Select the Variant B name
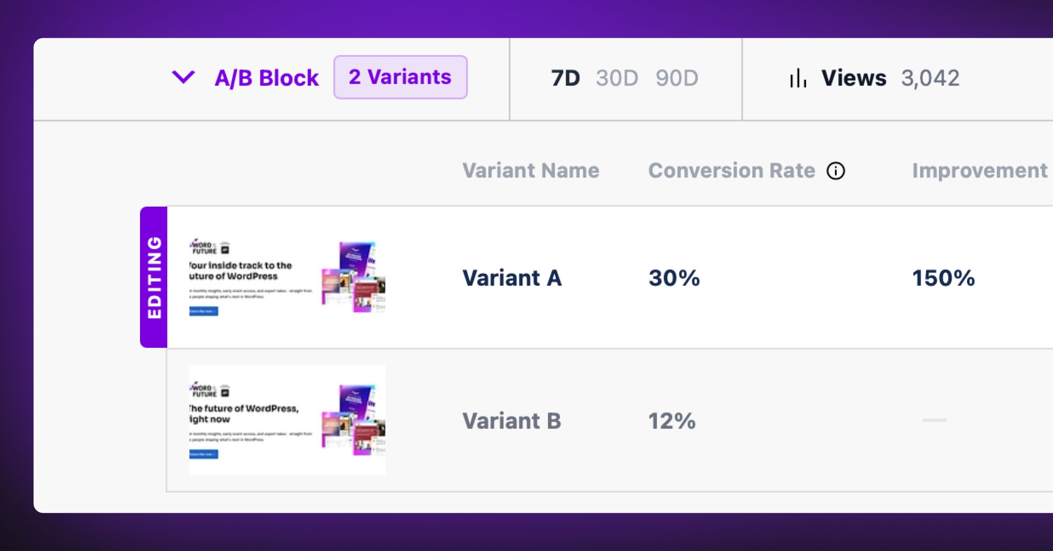The width and height of the screenshot is (1053, 551). (x=512, y=421)
